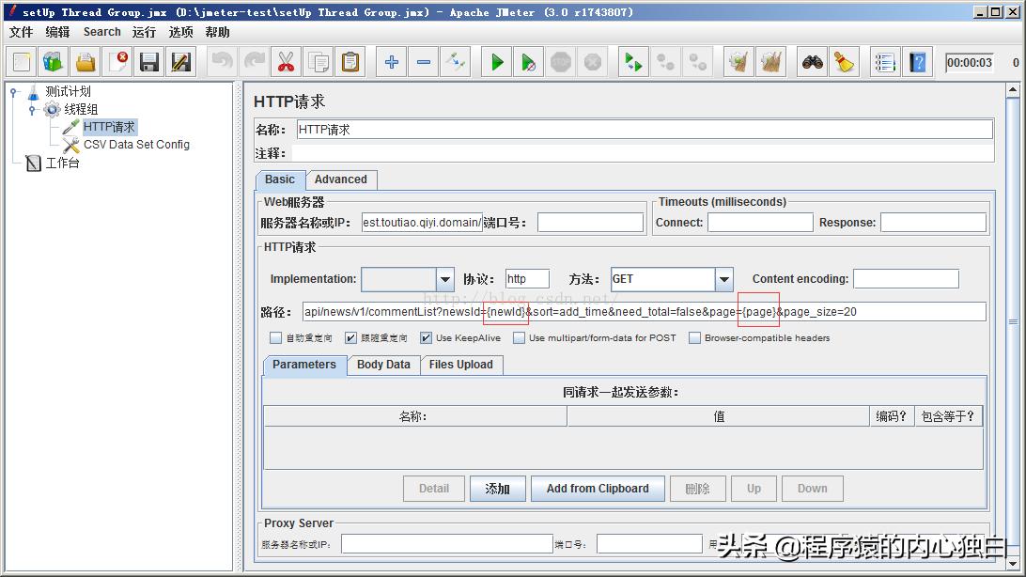Save the test plan via the save icon
1026x577 pixels.
click(148, 61)
